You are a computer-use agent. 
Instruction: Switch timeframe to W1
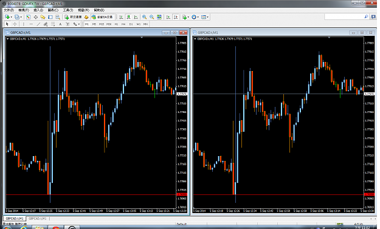coord(139,24)
